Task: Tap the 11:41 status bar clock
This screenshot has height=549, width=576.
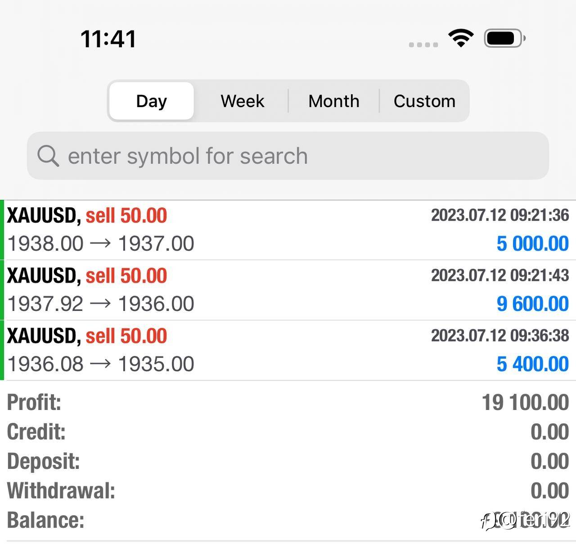Action: [x=108, y=39]
